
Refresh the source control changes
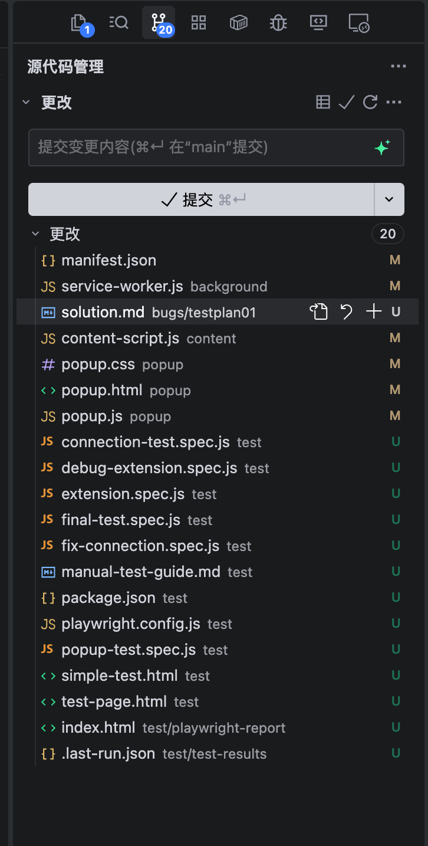[x=370, y=103]
